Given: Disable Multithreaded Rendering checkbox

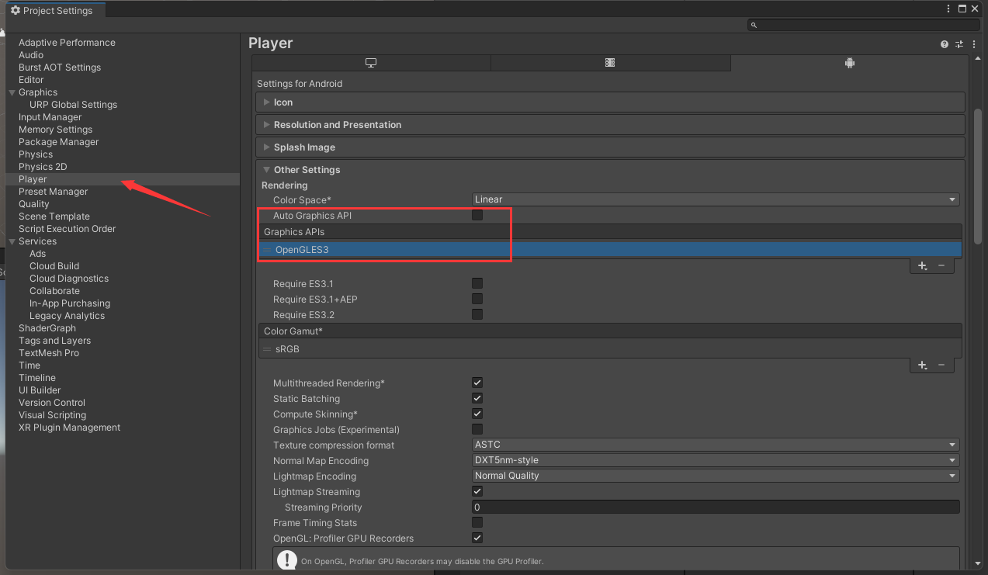Looking at the screenshot, I should tap(477, 383).
